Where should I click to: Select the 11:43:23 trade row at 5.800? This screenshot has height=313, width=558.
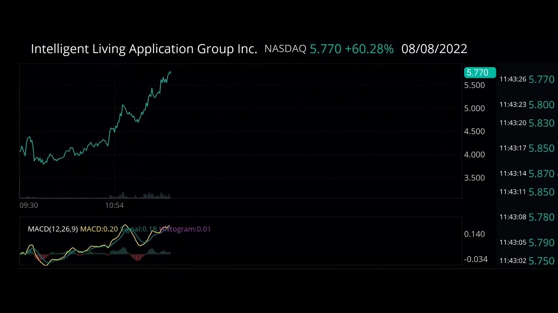point(527,104)
